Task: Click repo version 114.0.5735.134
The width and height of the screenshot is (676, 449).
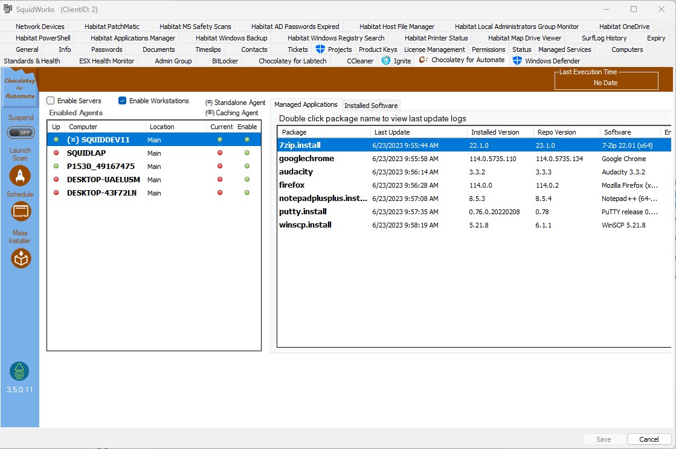Action: (x=559, y=159)
